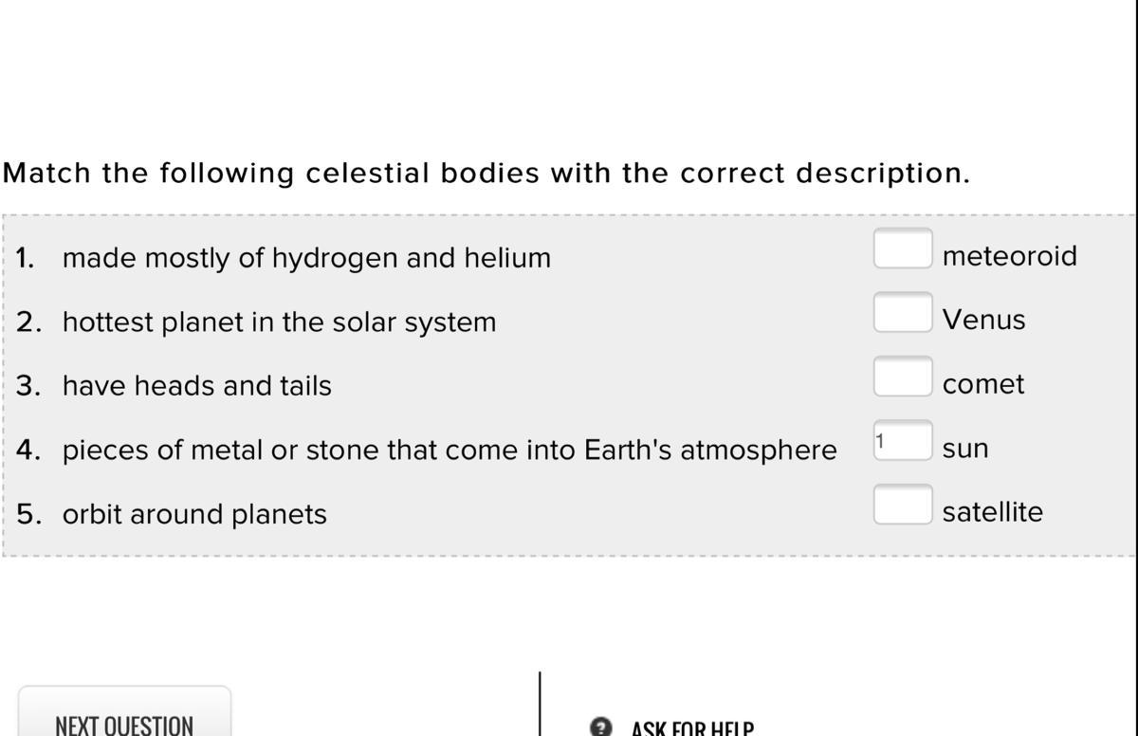Click the list number 5 marker
The height and width of the screenshot is (736, 1138).
click(28, 514)
